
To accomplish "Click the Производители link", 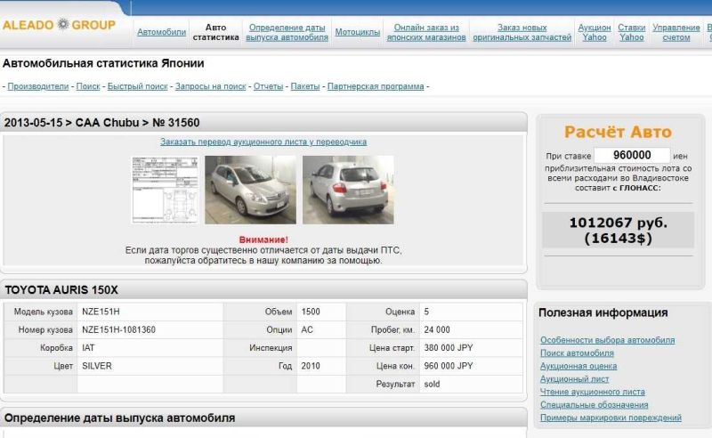I will (38, 86).
